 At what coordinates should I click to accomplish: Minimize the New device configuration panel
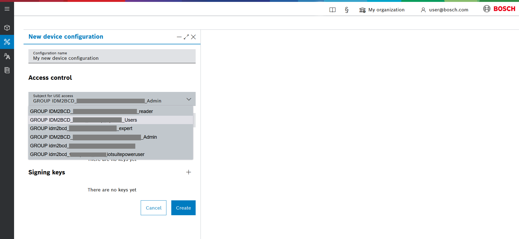point(179,37)
